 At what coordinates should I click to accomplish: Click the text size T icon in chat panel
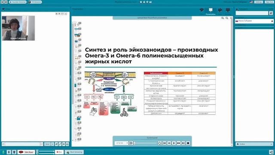pyautogui.click(x=62, y=13)
